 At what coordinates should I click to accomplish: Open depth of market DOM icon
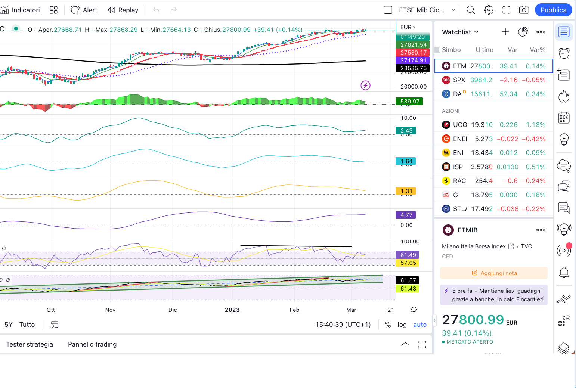pyautogui.click(x=564, y=320)
